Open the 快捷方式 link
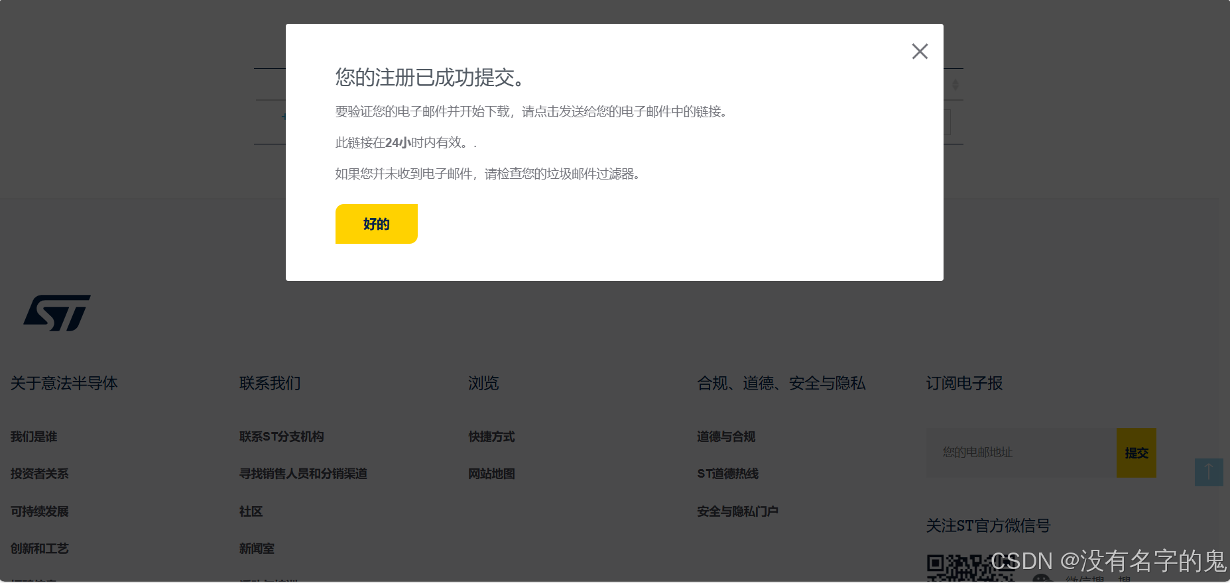1230x583 pixels. pos(491,437)
